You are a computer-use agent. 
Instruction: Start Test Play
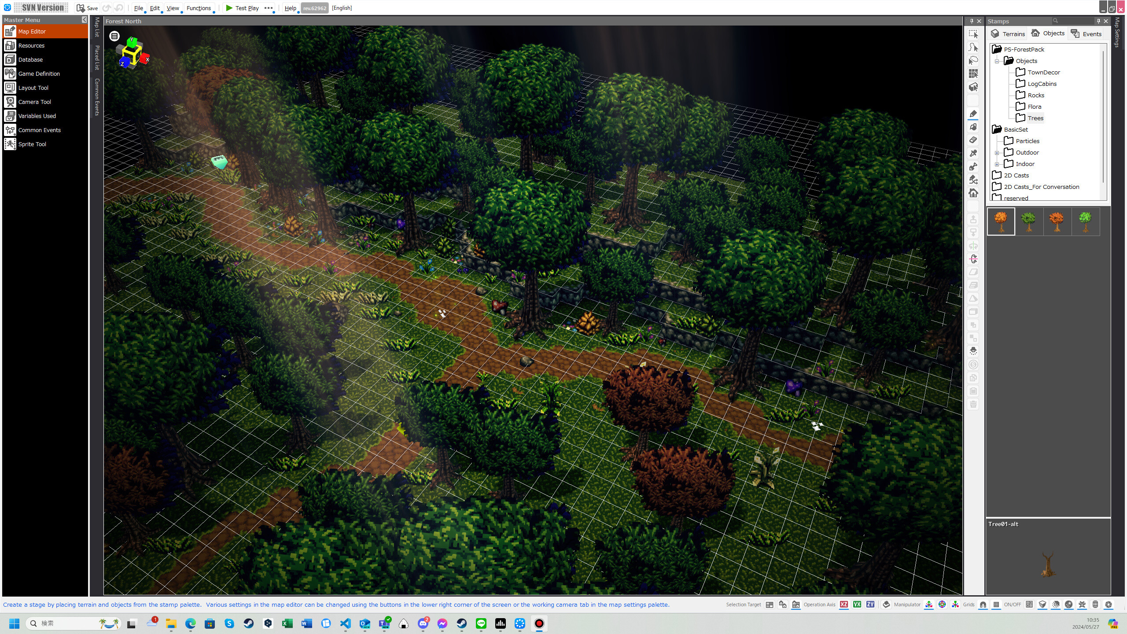pyautogui.click(x=243, y=7)
